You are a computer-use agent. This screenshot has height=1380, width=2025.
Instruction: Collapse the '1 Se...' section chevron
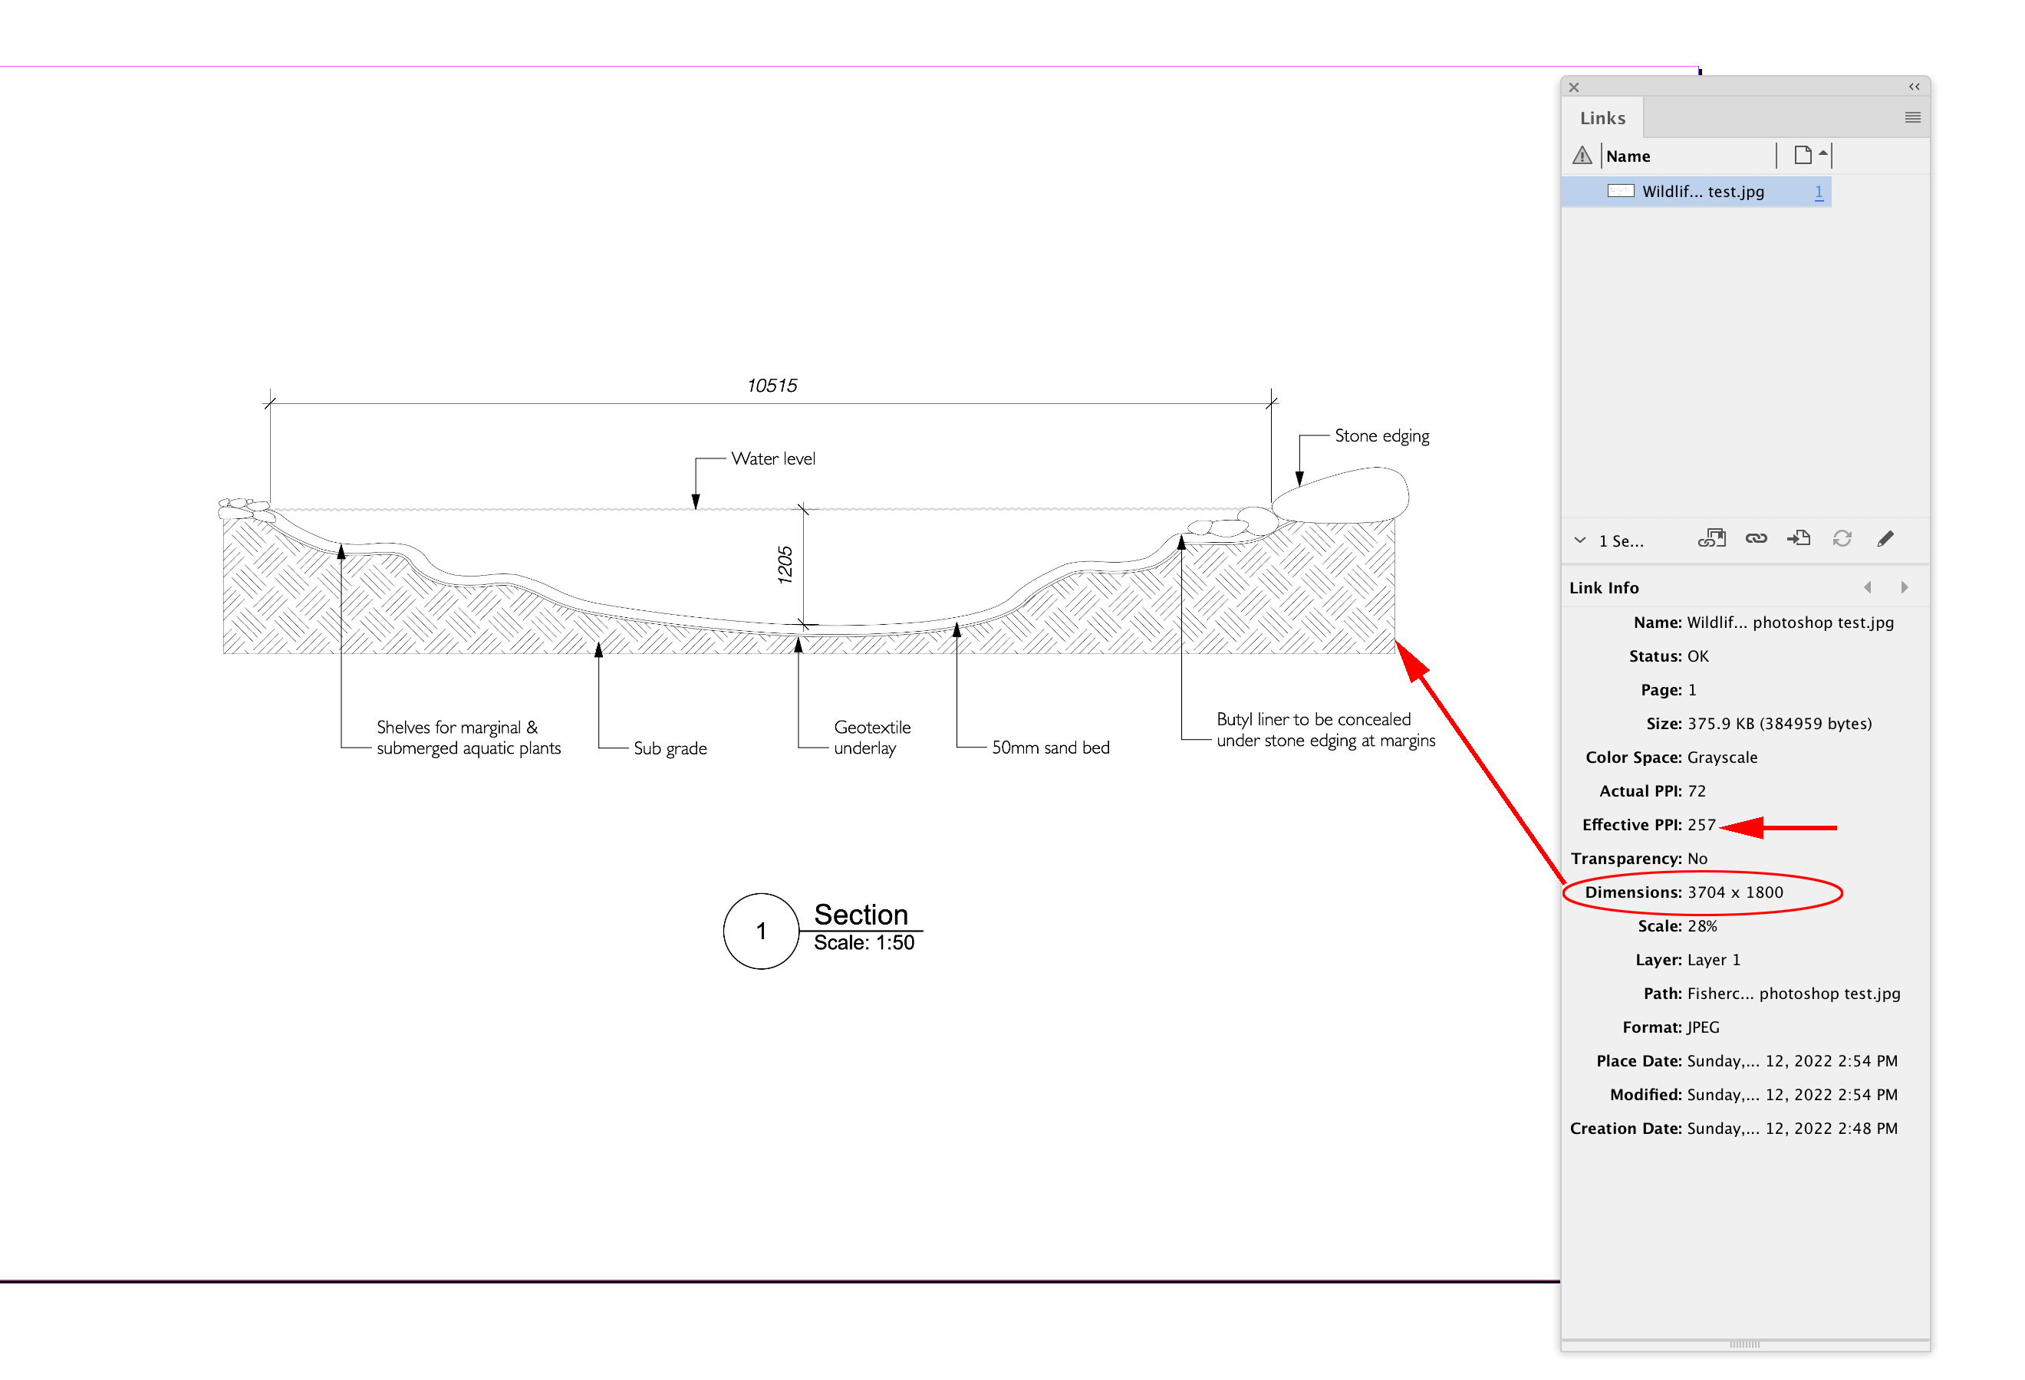pos(1580,540)
